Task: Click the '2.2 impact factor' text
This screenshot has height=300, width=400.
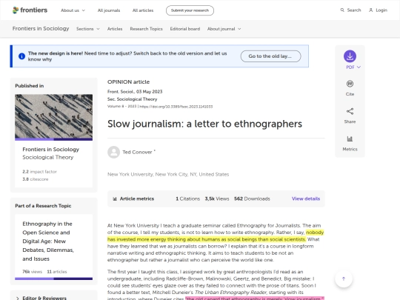Action: pos(39,172)
